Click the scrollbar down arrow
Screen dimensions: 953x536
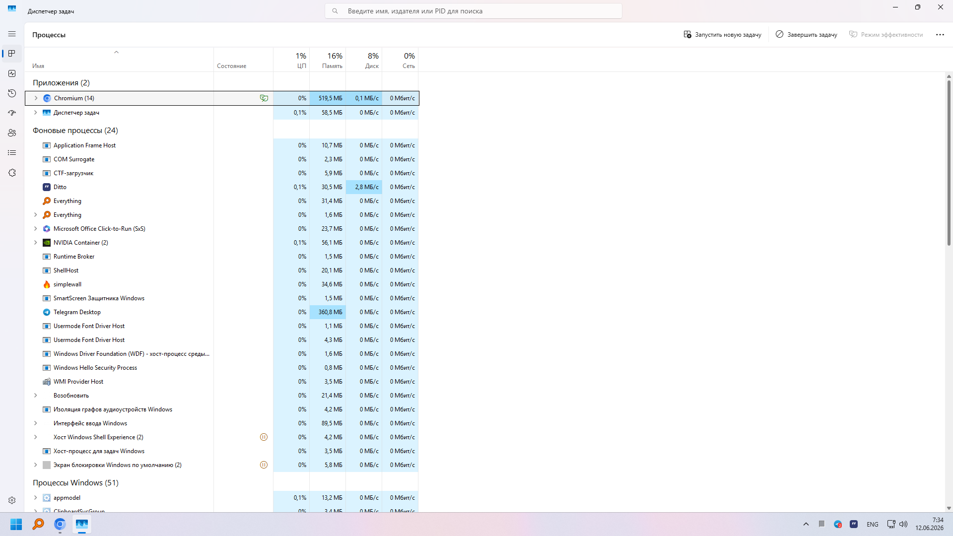pyautogui.click(x=949, y=508)
